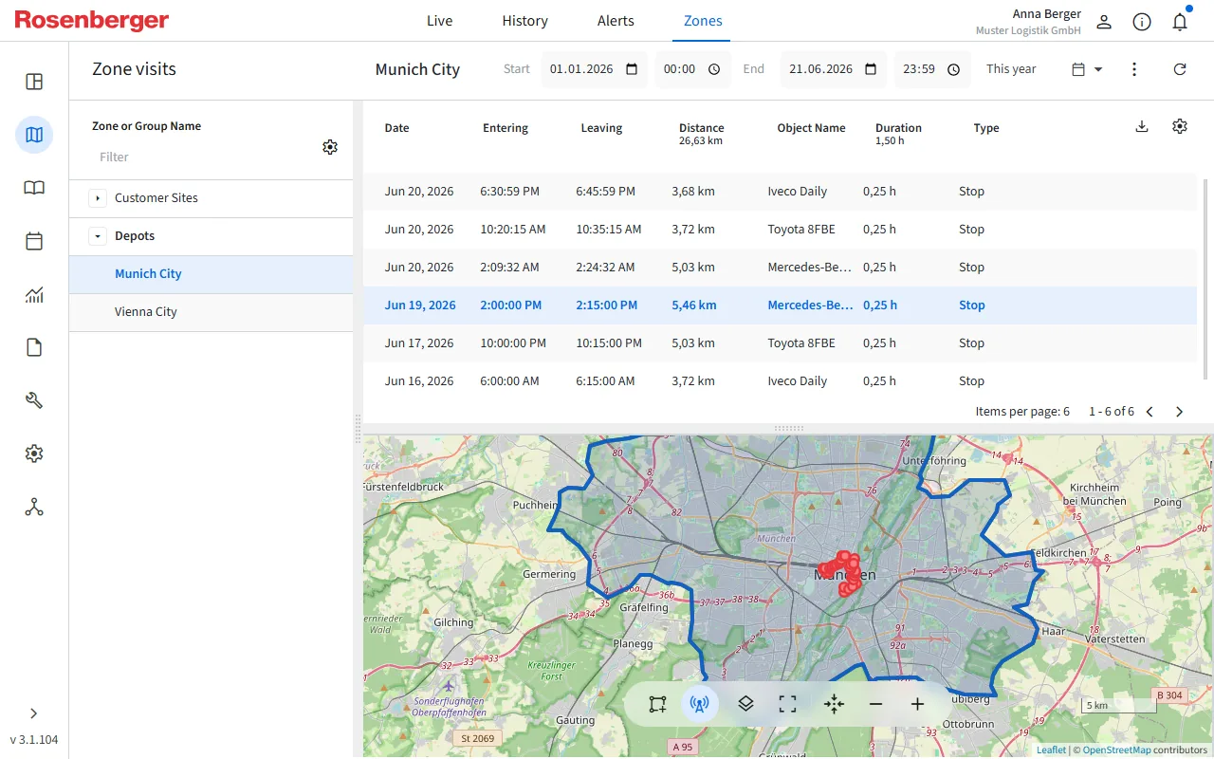The image size is (1214, 759).
Task: Open the OpenStreetMap attribution link
Action: point(1116,750)
